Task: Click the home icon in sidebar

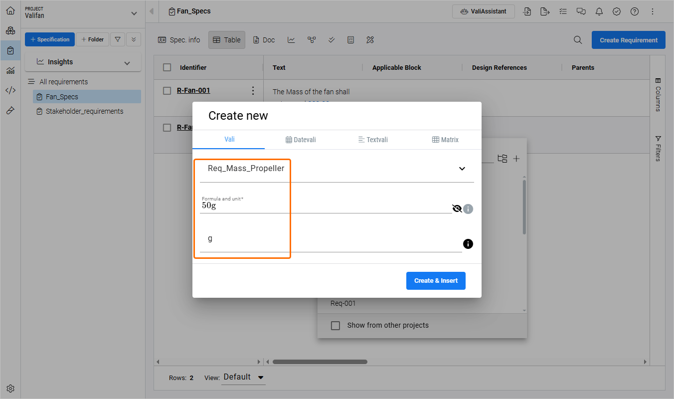Action: [10, 10]
